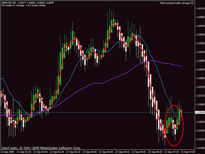205x154 pixels.
Task: Click price scale label 1.63525
Action: coord(200,139)
